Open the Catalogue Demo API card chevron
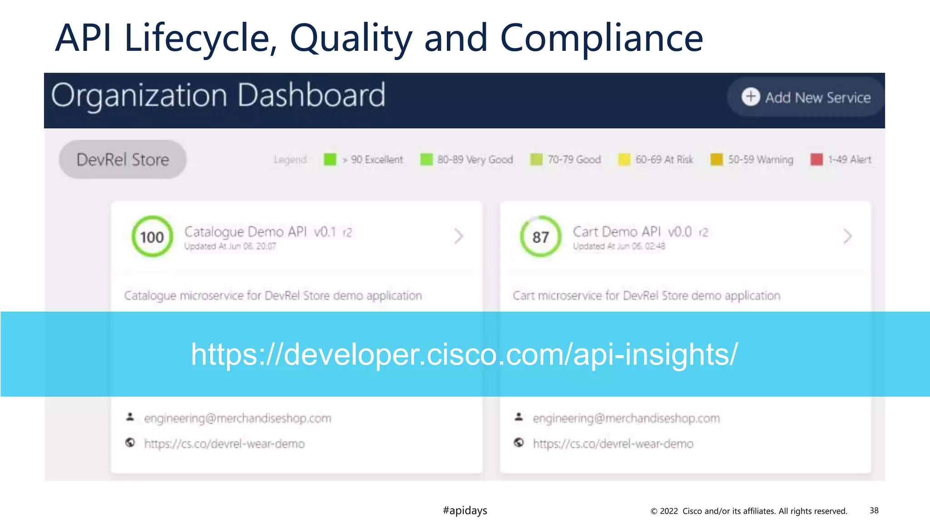Image resolution: width=930 pixels, height=523 pixels. (459, 236)
